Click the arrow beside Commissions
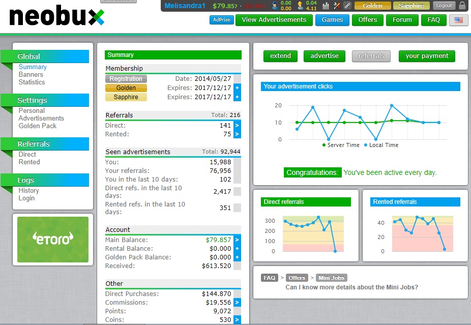The width and height of the screenshot is (471, 325). (237, 302)
